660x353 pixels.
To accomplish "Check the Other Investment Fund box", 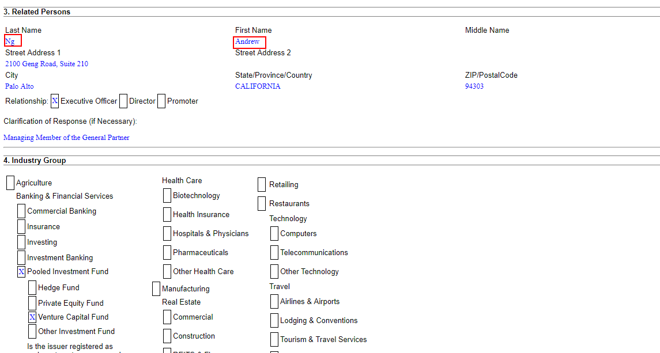I will [x=32, y=332].
